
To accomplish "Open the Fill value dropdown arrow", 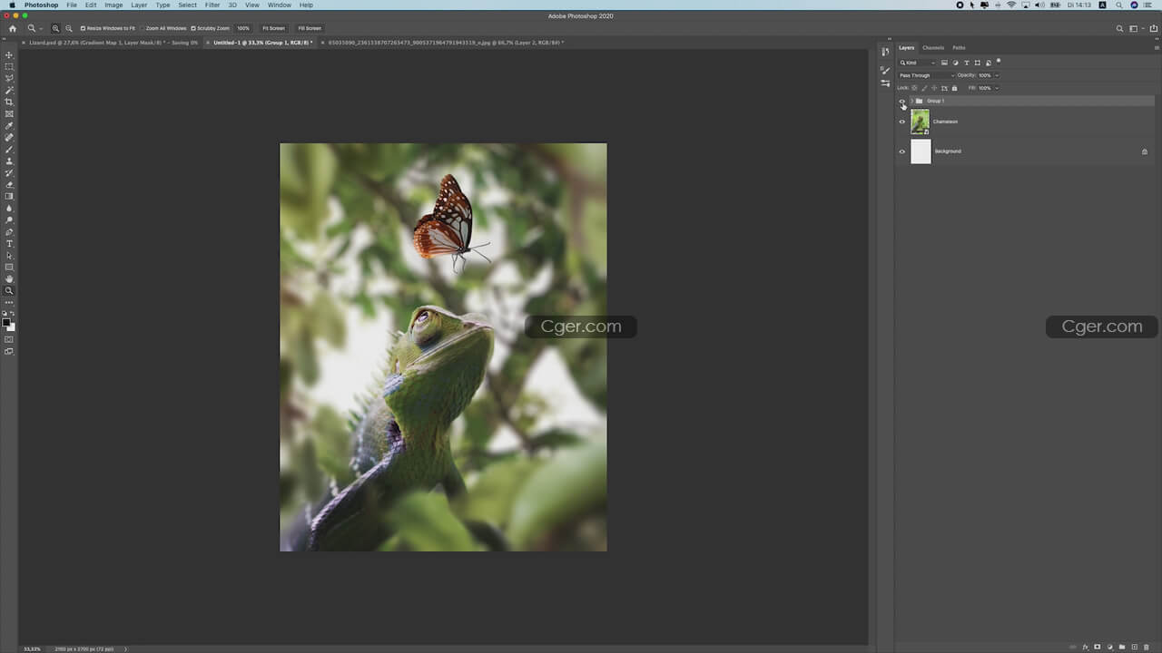I will click(997, 88).
